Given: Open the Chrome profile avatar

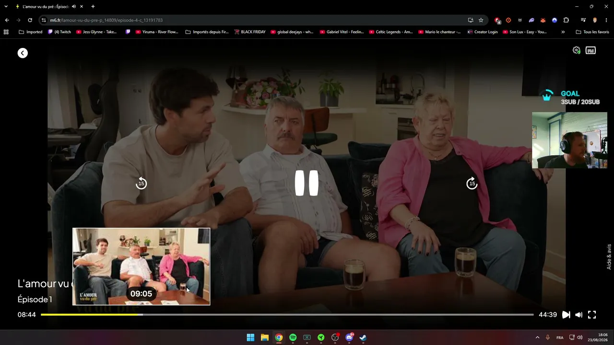Looking at the screenshot, I should pos(595,20).
